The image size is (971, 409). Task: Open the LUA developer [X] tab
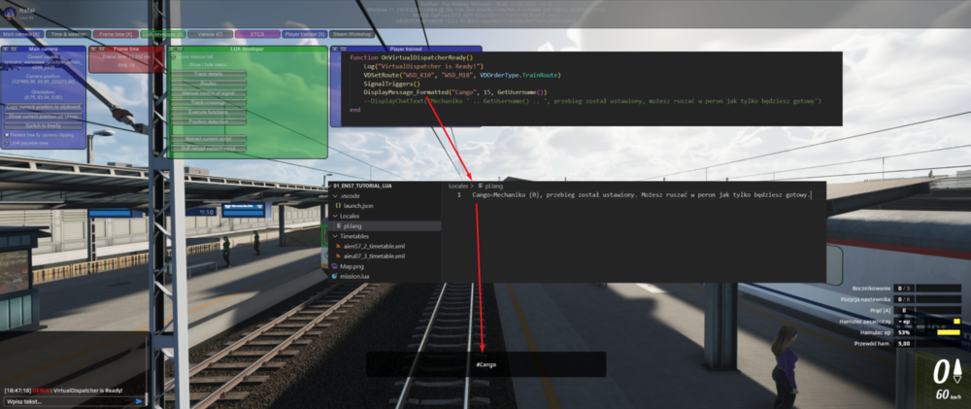point(162,34)
